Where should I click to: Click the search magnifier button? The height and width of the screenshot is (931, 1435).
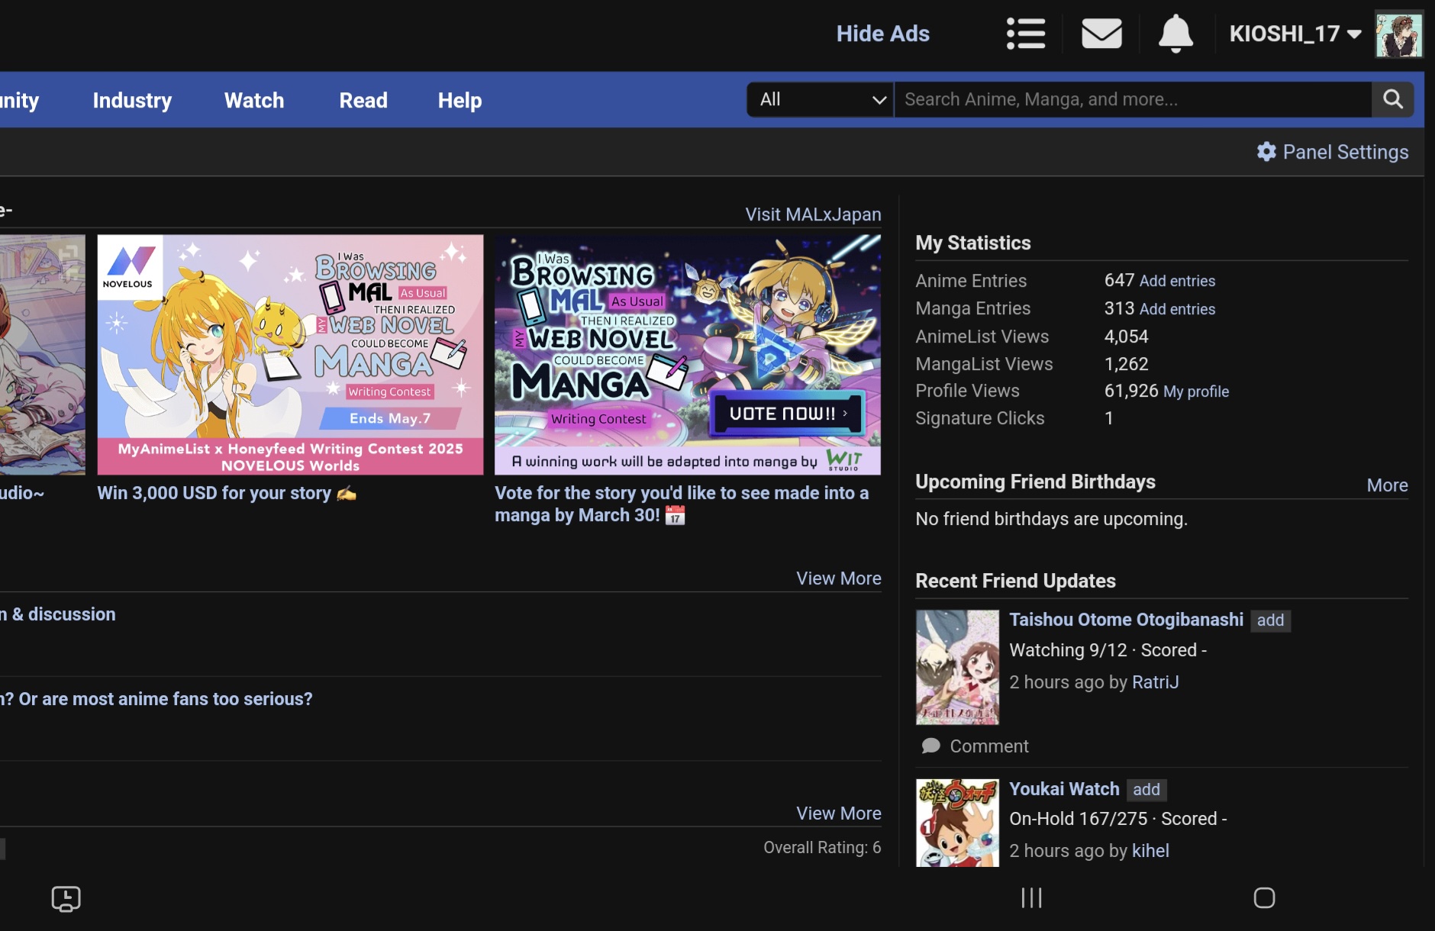point(1392,99)
